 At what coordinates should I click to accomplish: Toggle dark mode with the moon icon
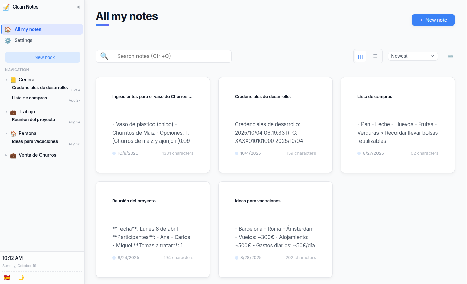click(21, 278)
